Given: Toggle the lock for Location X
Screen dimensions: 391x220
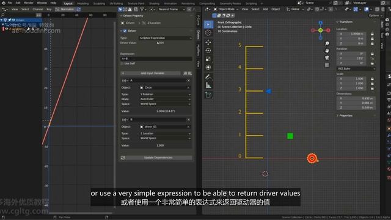Looking at the screenshot, I should 372,34.
